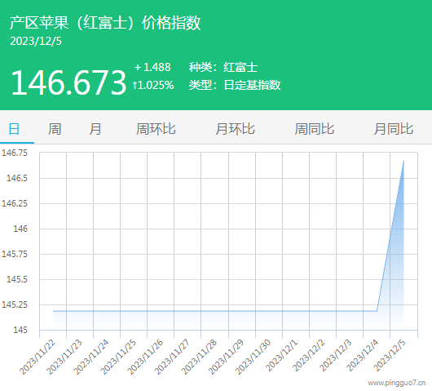This screenshot has height=391, width=432.
Task: Click the ↑1.025% percentage change indicator
Action: tap(153, 85)
